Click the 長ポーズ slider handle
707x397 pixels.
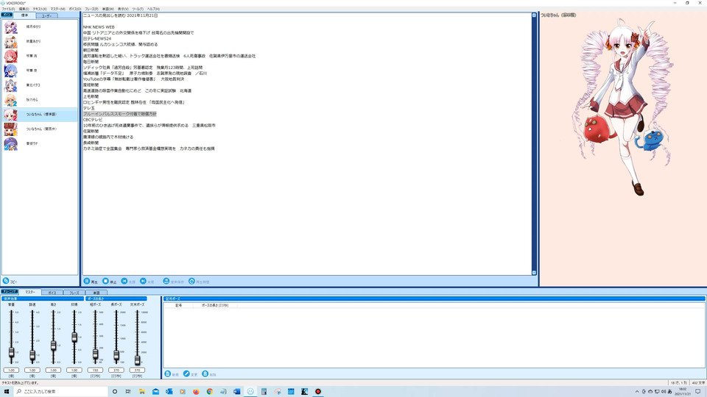(x=116, y=356)
